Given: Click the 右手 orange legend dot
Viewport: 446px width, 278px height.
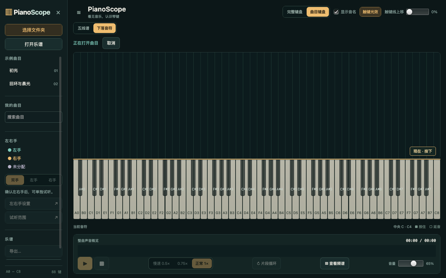Looking at the screenshot, I should pyautogui.click(x=9, y=158).
